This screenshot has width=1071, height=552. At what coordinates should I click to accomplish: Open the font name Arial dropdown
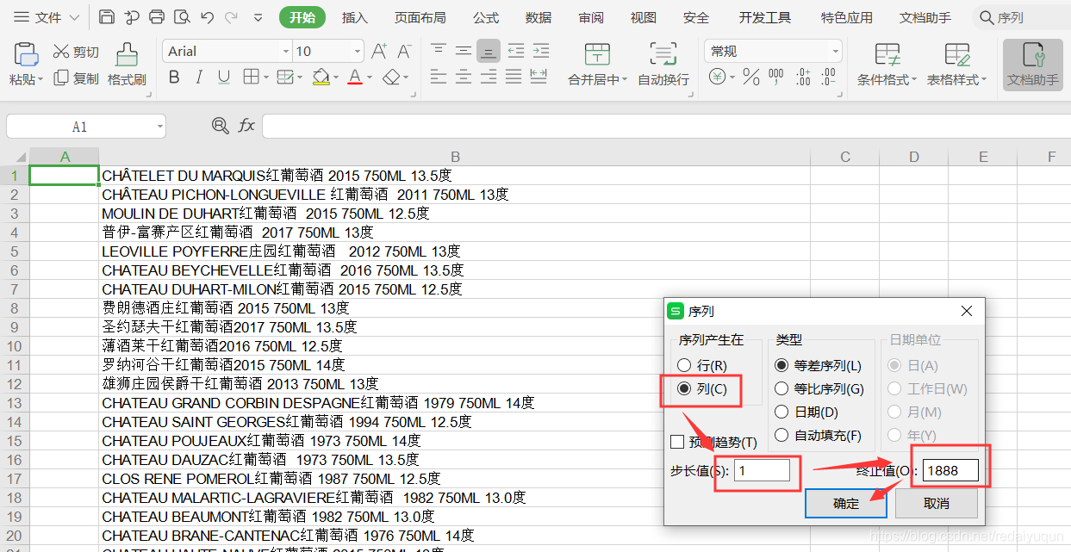point(286,52)
